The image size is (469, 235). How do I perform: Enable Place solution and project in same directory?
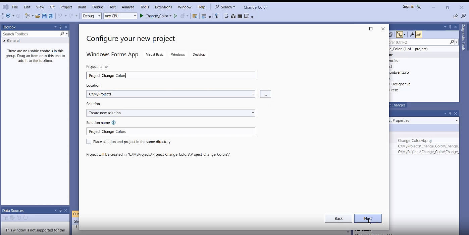pyautogui.click(x=89, y=142)
